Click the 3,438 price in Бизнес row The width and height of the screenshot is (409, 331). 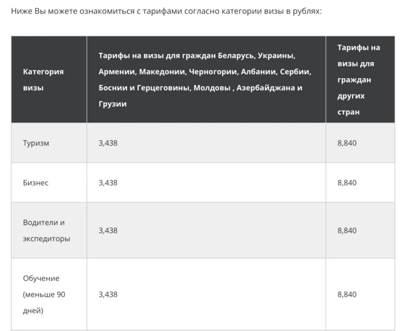coord(108,183)
